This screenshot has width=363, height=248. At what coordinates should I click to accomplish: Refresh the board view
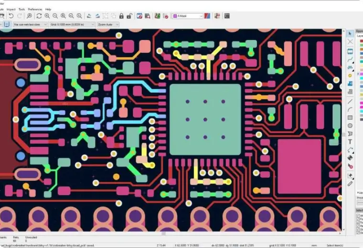(39, 16)
